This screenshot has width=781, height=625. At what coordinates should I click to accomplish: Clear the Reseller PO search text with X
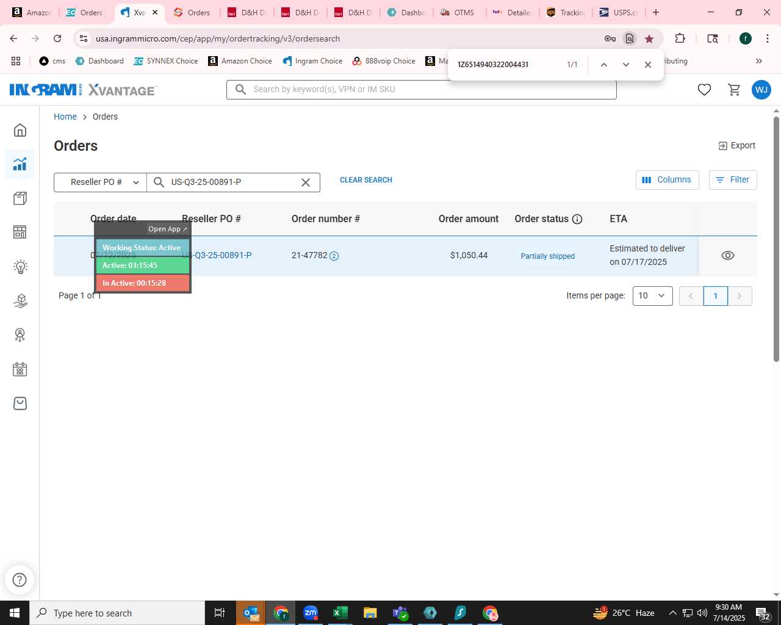306,182
